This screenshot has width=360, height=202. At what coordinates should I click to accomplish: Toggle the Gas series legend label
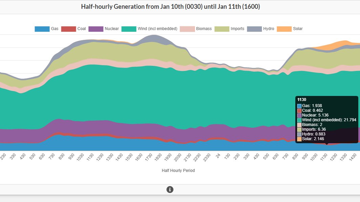[55, 29]
